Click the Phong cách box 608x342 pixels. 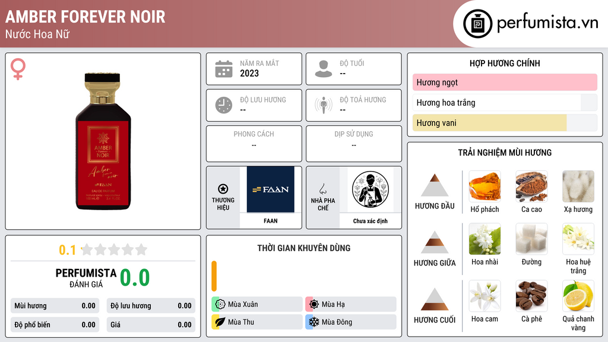coord(254,144)
